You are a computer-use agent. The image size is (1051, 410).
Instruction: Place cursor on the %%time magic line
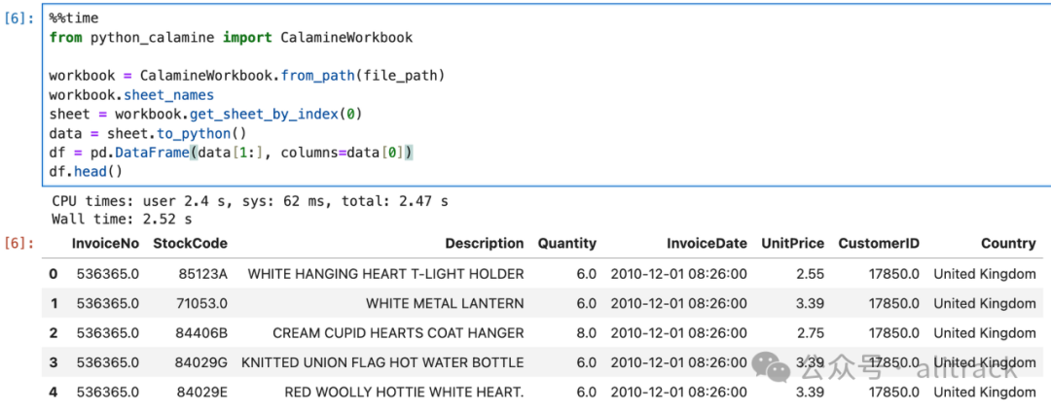point(74,18)
